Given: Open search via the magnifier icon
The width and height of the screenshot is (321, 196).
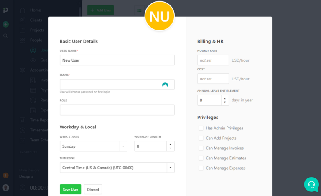Looking at the screenshot, I should coord(6,36).
